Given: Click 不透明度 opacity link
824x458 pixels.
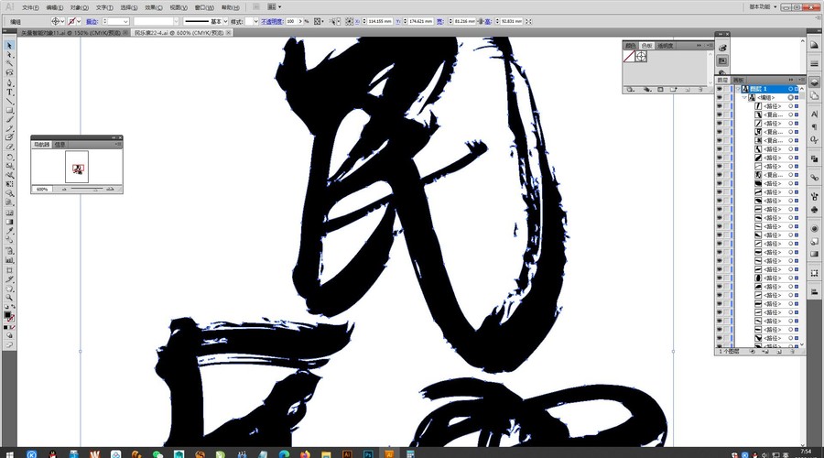Looking at the screenshot, I should (x=272, y=22).
